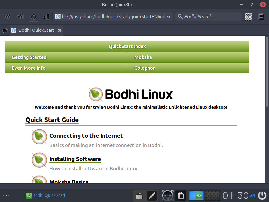Add bookmark using the bookmark plus icon

point(46,17)
